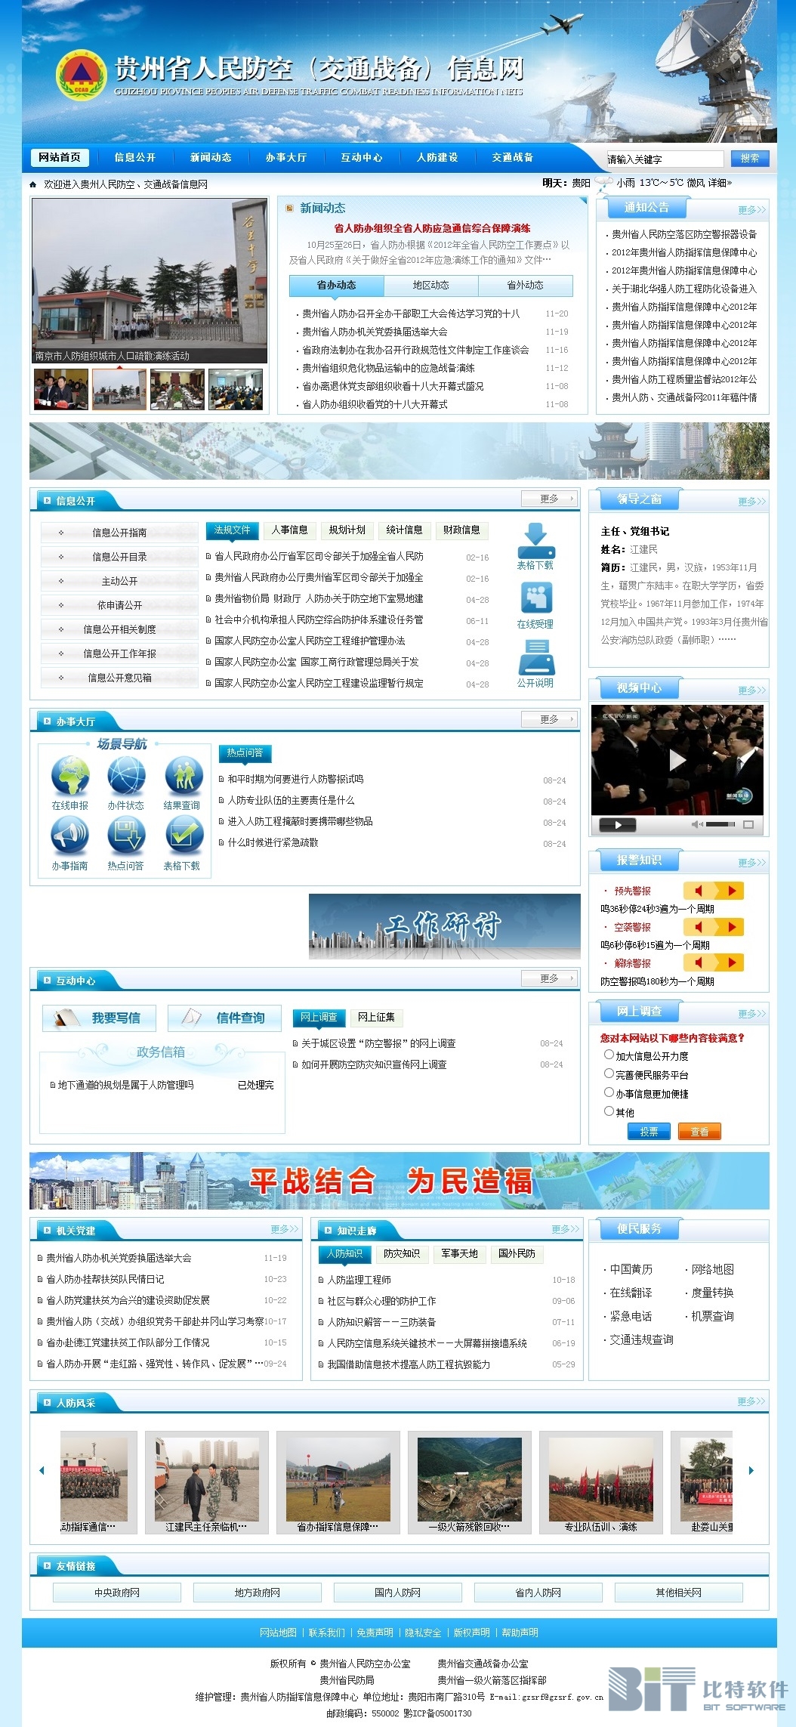Switch to the 地区动态 news tab

coord(430,286)
